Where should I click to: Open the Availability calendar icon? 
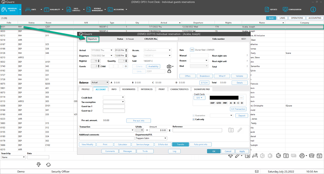[x=47, y=10]
